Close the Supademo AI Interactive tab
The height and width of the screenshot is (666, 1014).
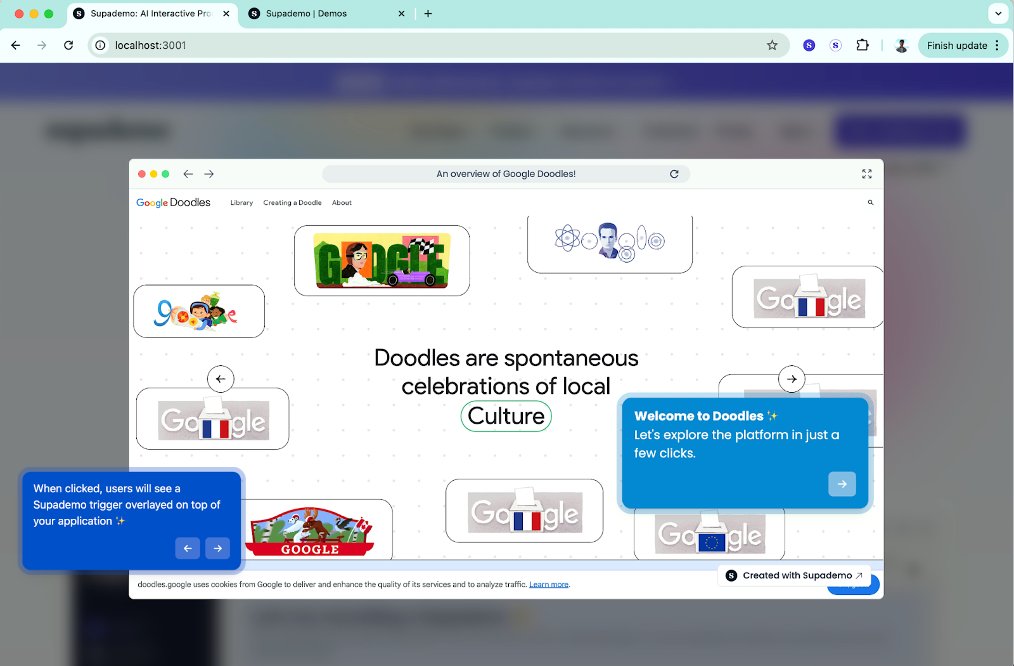(x=226, y=13)
